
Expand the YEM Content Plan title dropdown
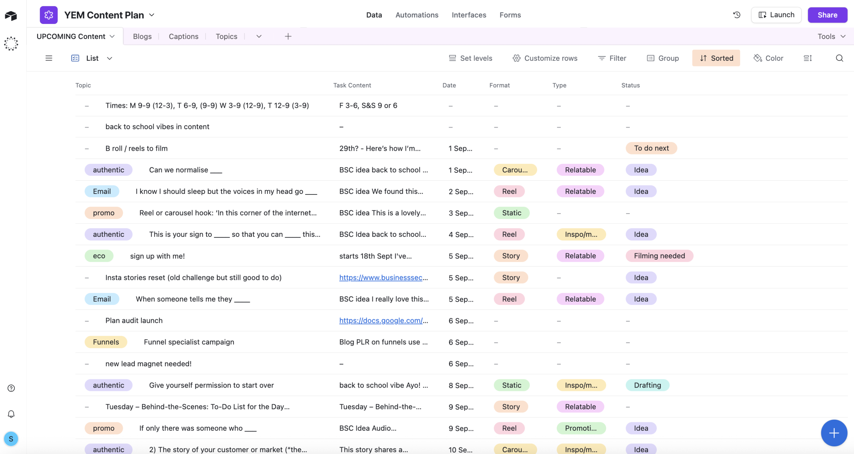click(152, 15)
